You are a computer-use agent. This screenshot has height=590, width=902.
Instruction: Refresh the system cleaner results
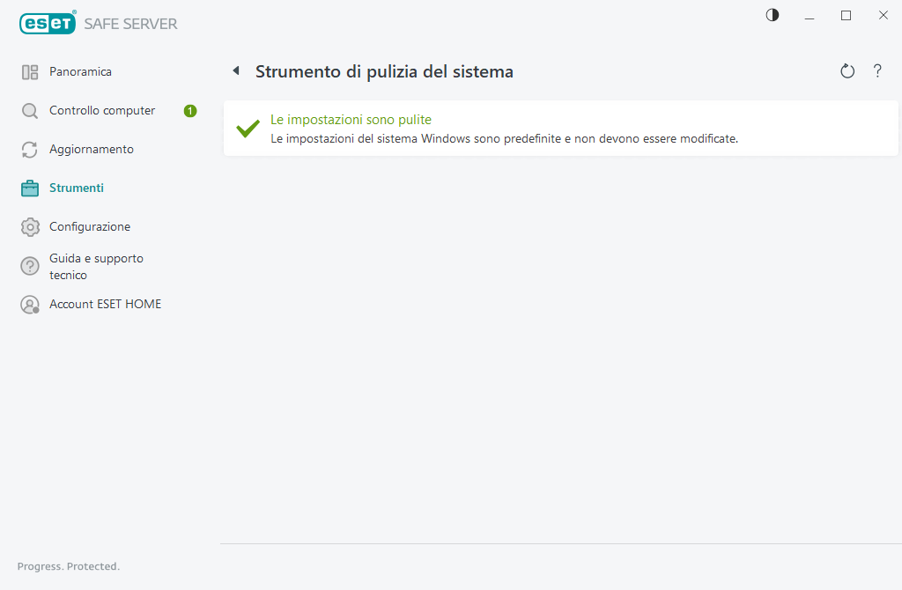coord(847,71)
